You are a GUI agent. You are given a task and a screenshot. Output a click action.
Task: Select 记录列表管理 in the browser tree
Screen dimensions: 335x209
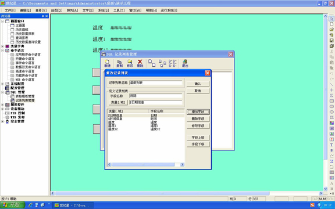25,100
